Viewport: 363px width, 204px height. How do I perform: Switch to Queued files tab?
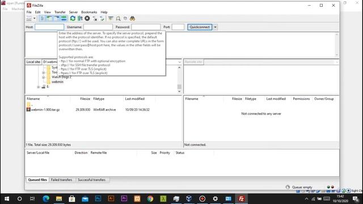pos(37,180)
